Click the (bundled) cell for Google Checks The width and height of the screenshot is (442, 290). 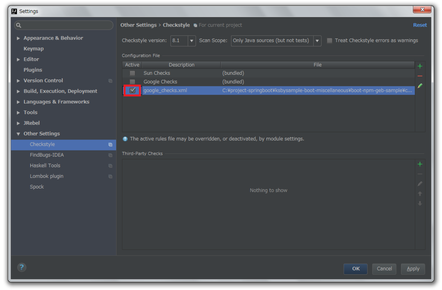click(317, 82)
